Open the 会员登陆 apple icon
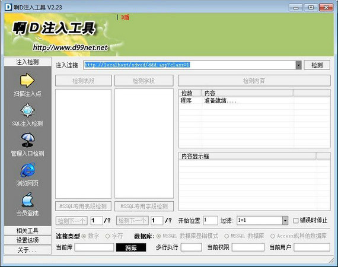Viewport: 338px width, 267px height. (x=28, y=200)
